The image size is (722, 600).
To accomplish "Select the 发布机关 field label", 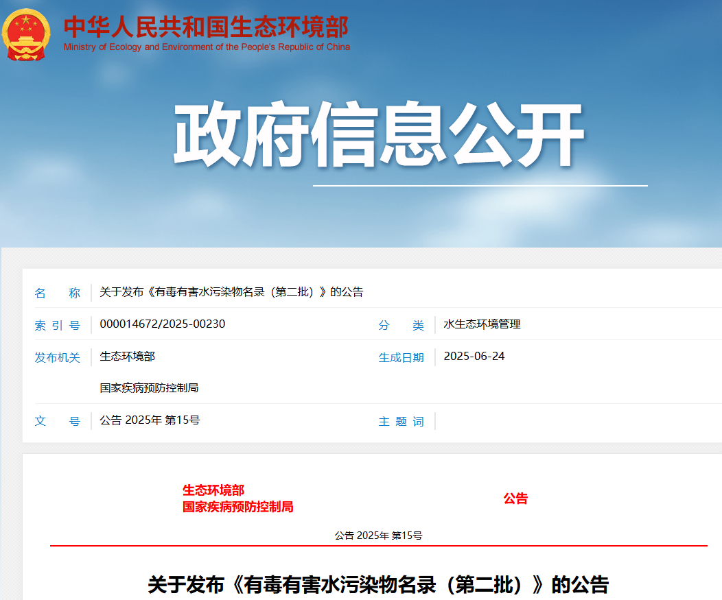I will pos(57,357).
